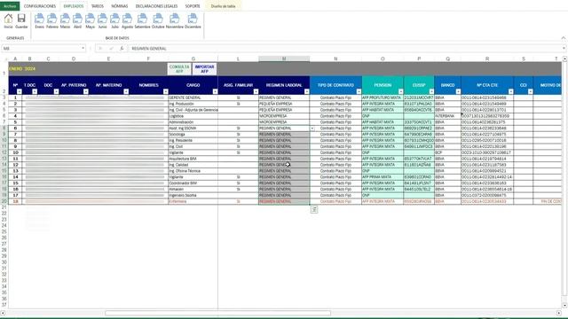Open the Agosto database icon
The width and height of the screenshot is (568, 319).
(x=127, y=21)
